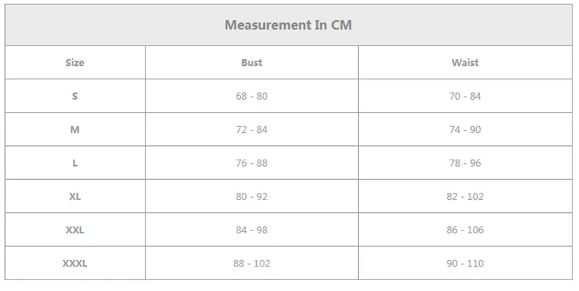
Task: Click the Waist column header
Action: click(x=465, y=63)
